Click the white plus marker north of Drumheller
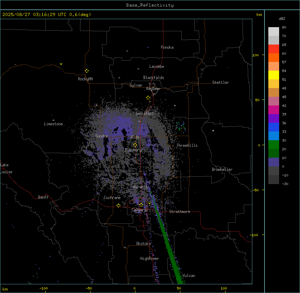 [x=213, y=130]
